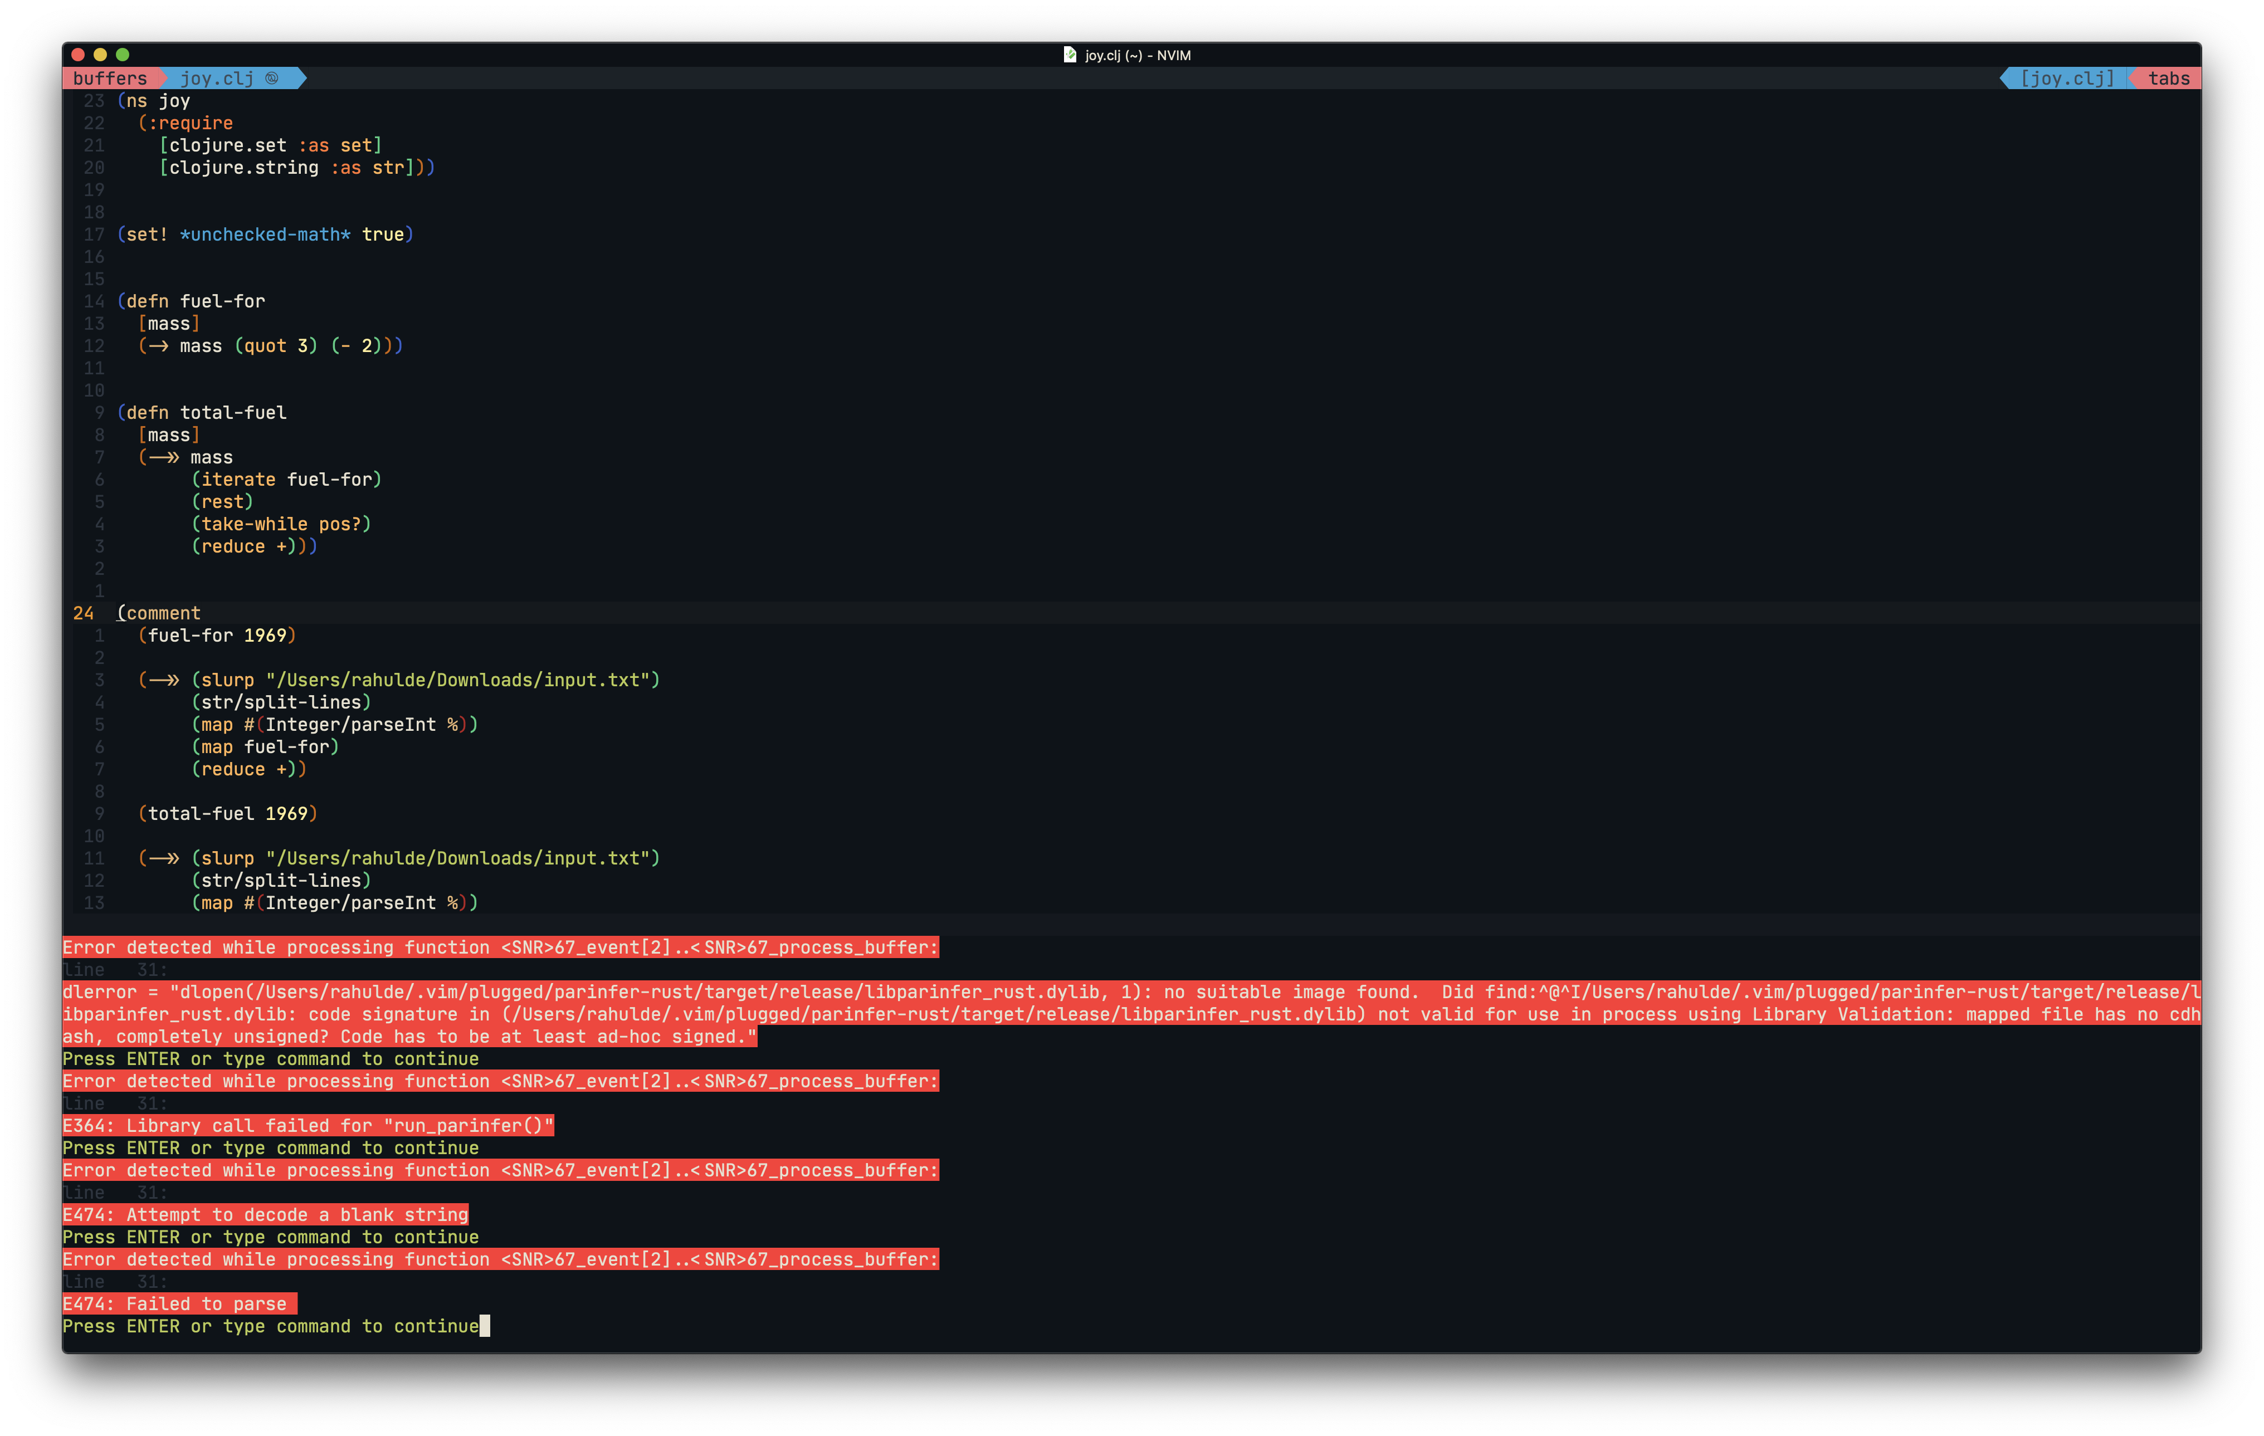Click the [joy.clj] tab on the right
The width and height of the screenshot is (2264, 1436).
[x=2067, y=78]
